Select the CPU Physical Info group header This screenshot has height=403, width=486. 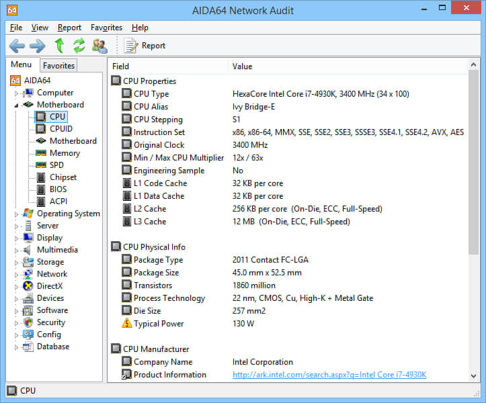coord(149,247)
